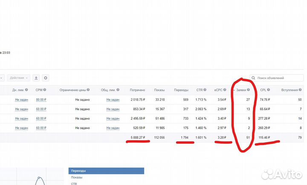The image size is (307, 185).
Task: Click first row's Не задан daily limit link
Action: (21, 100)
